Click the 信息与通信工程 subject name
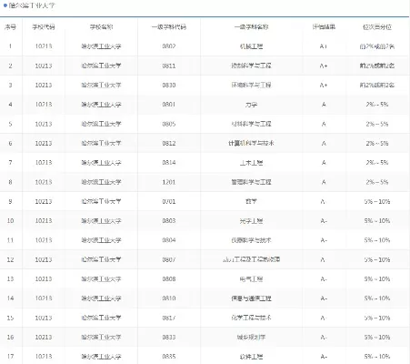This screenshot has width=410, height=364. tap(251, 298)
